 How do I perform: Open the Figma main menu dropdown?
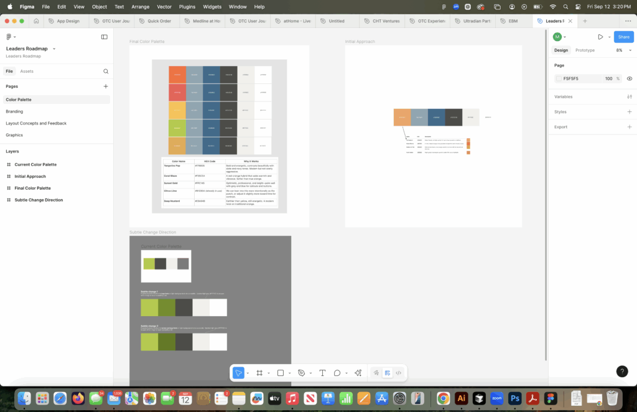[x=11, y=37]
